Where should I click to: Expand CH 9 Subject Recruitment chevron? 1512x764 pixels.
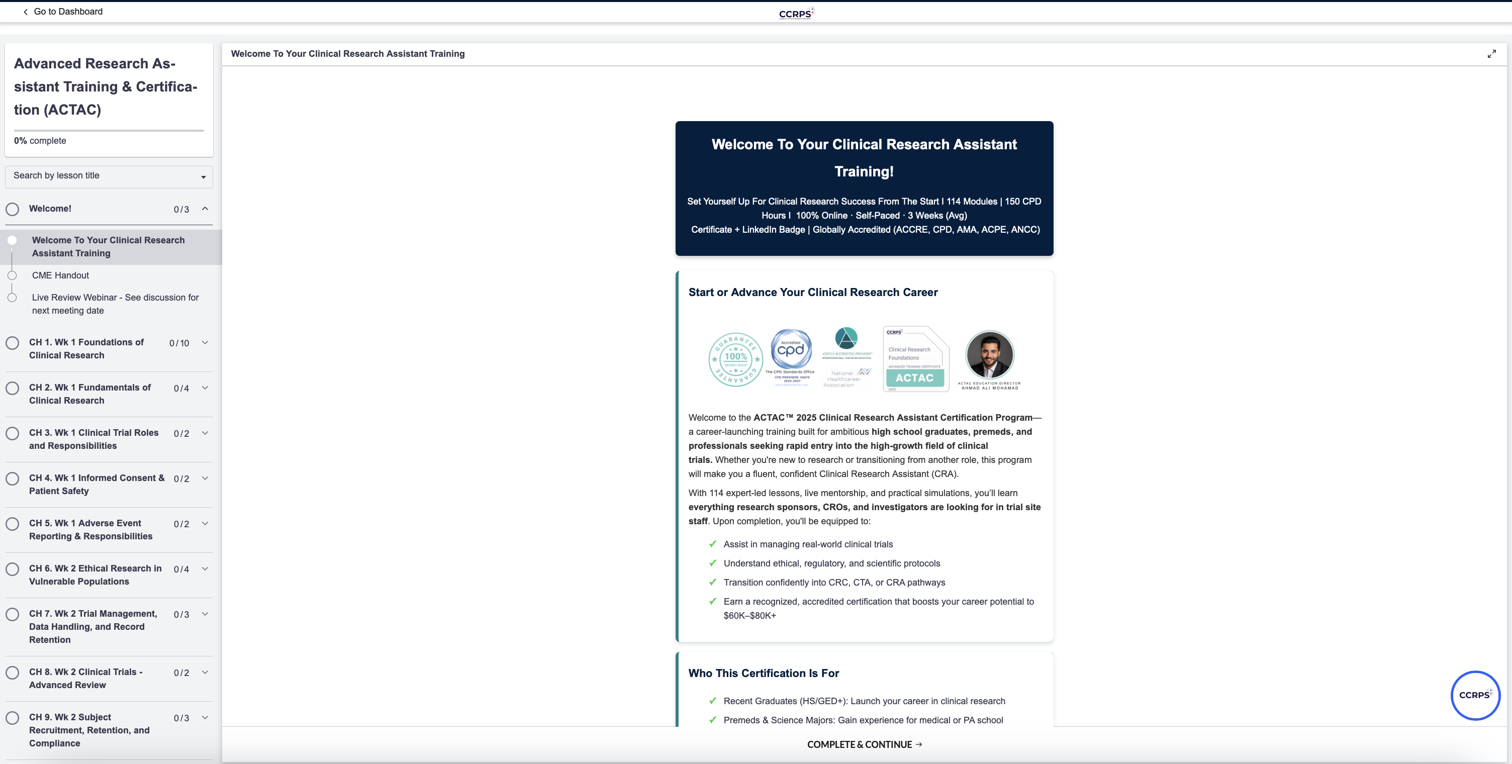(205, 717)
